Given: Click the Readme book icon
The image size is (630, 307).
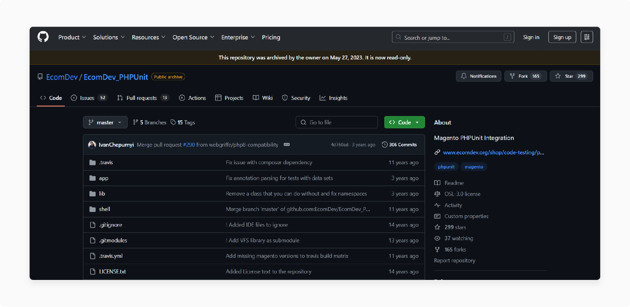Looking at the screenshot, I should [437, 183].
